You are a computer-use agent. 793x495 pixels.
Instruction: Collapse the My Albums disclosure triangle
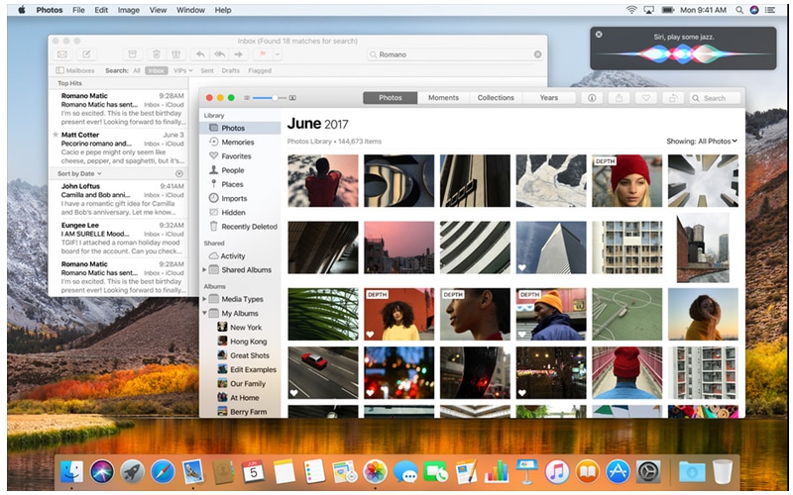click(205, 313)
